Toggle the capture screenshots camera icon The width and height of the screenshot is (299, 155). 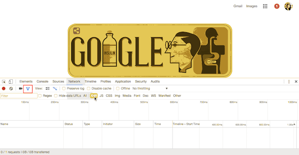point(21,88)
